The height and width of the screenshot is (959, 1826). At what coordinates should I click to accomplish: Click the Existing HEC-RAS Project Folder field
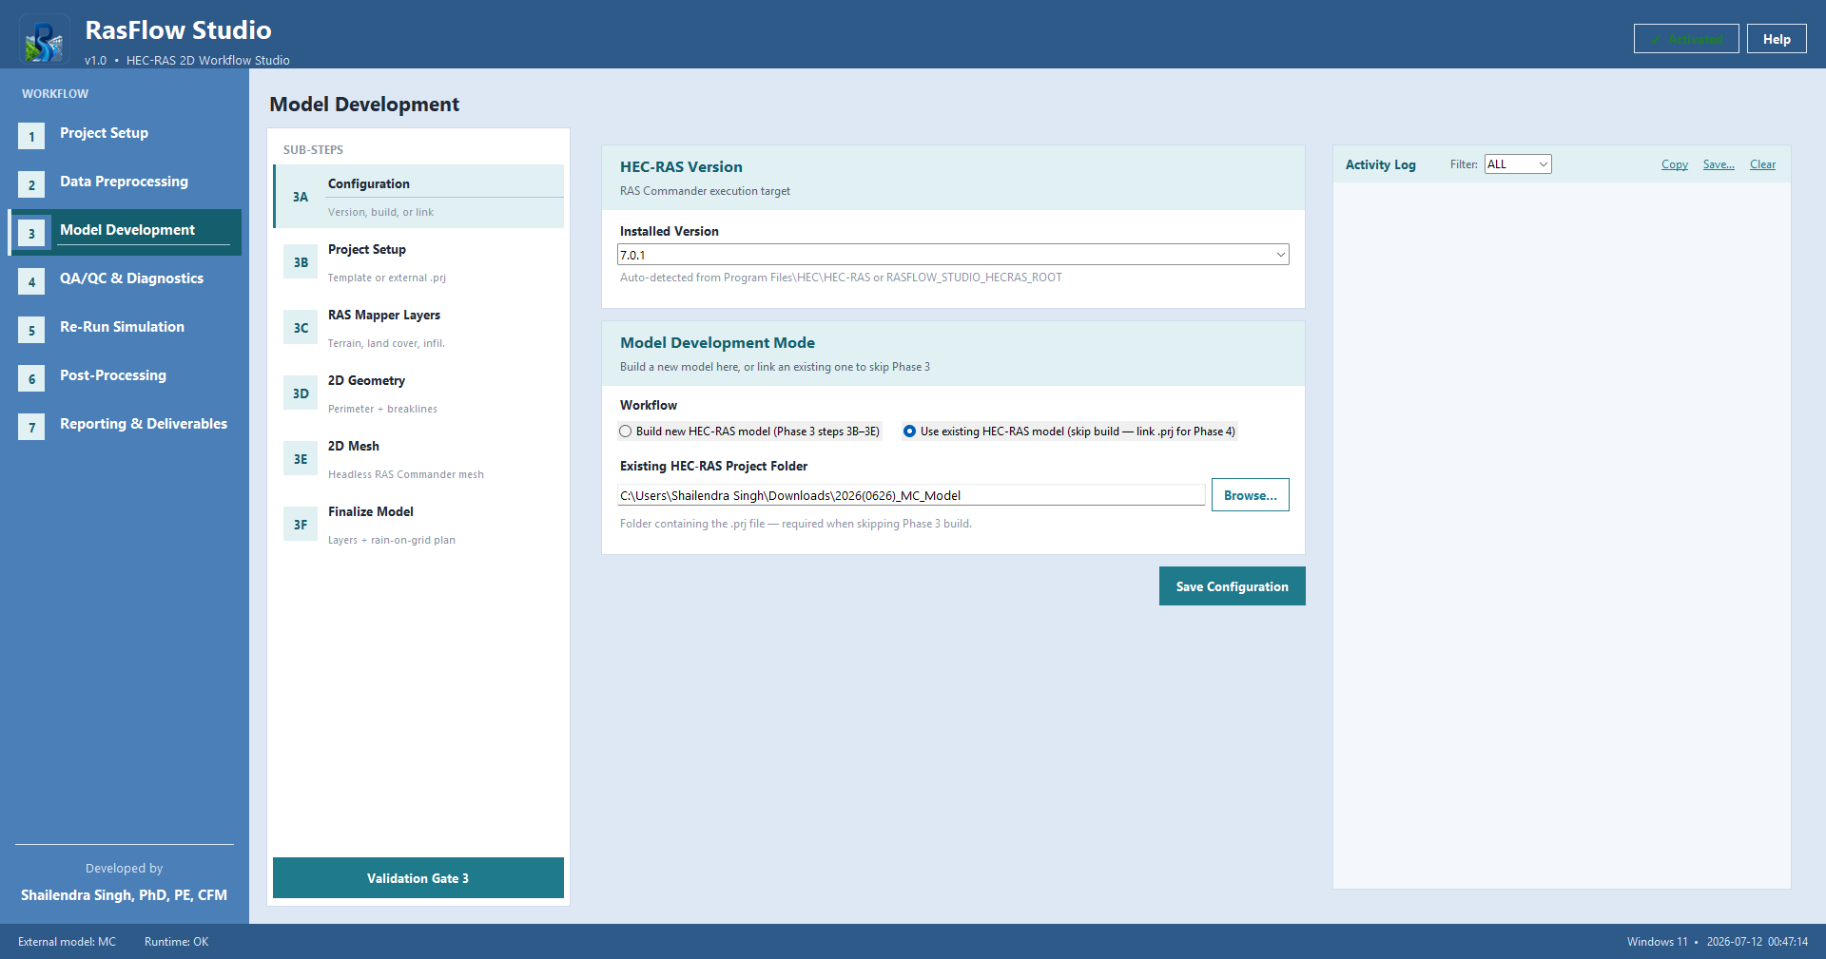click(911, 495)
